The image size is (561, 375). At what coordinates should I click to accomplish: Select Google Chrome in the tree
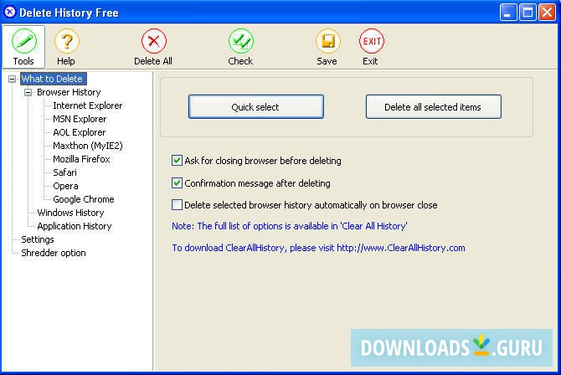coord(84,199)
